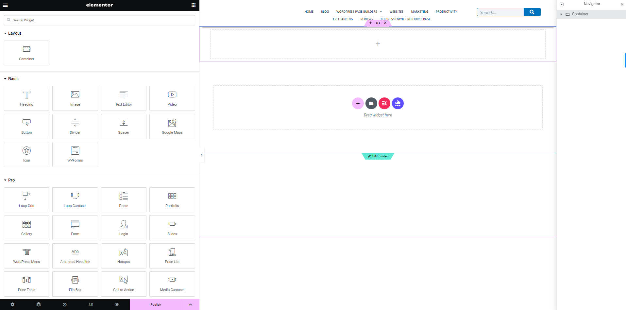Focus the Search Widget field
The width and height of the screenshot is (626, 310).
(99, 20)
